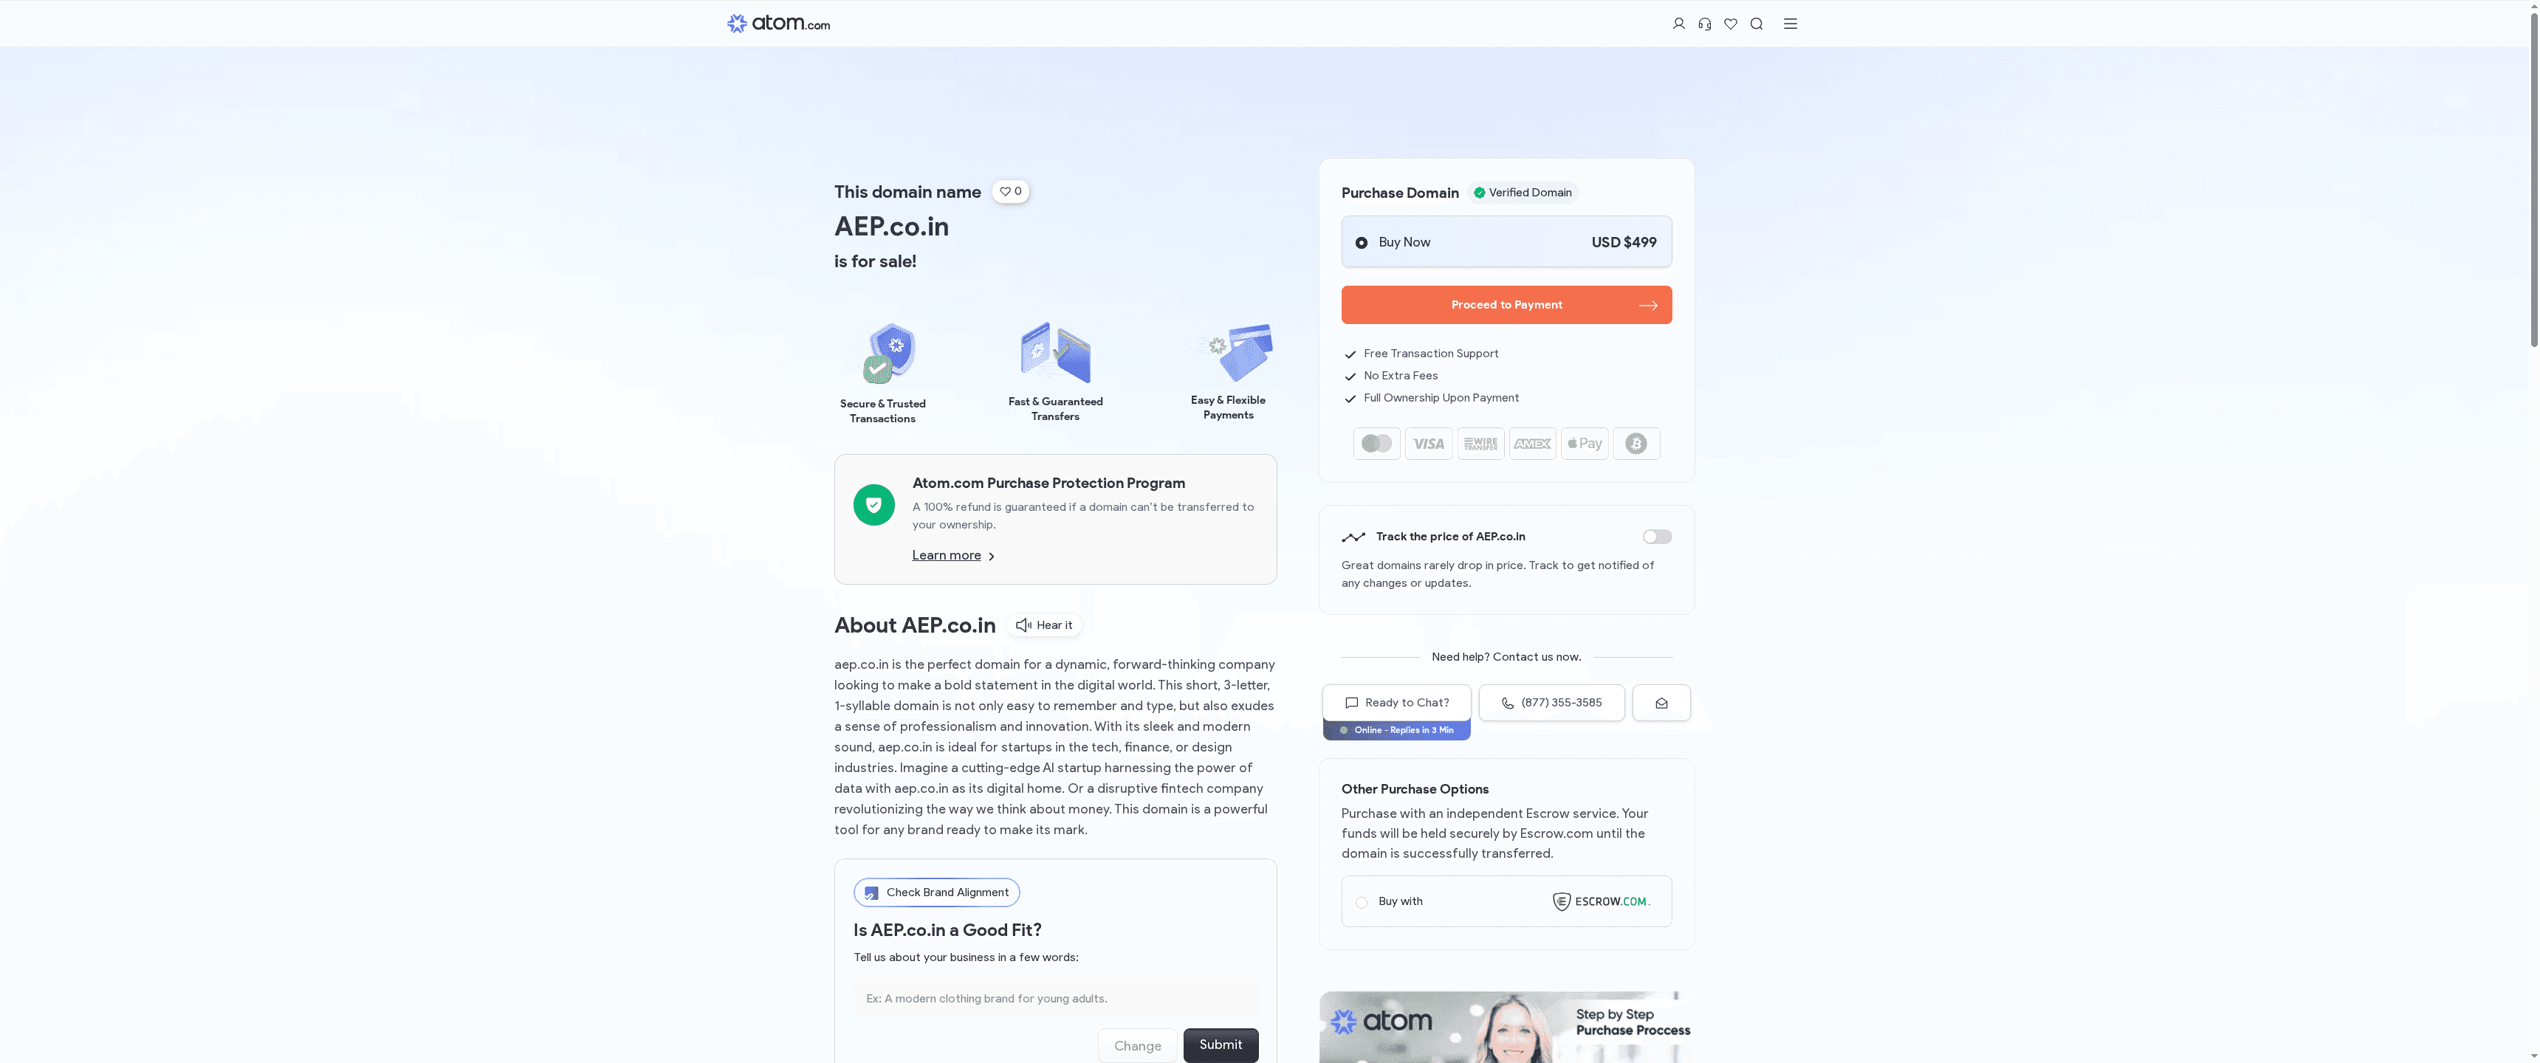Click the Wire Transfer payment icon
2540x1063 pixels.
coord(1480,444)
